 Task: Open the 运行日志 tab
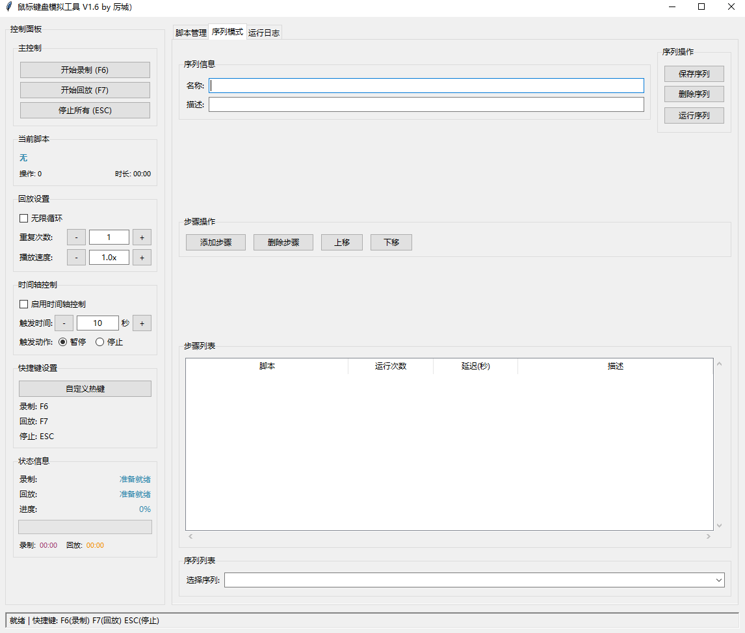264,33
